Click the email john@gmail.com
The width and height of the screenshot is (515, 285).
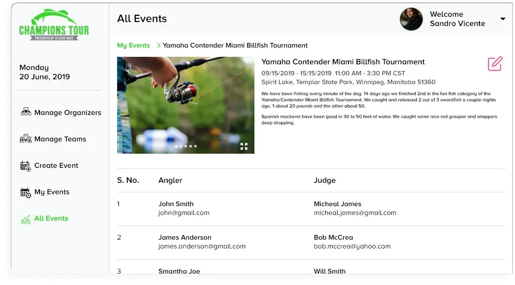[x=184, y=213]
